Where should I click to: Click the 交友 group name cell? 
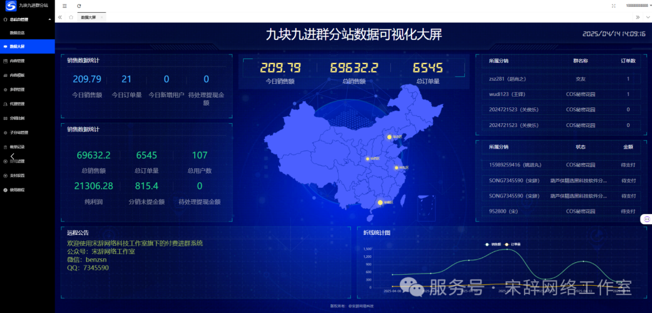tap(581, 79)
